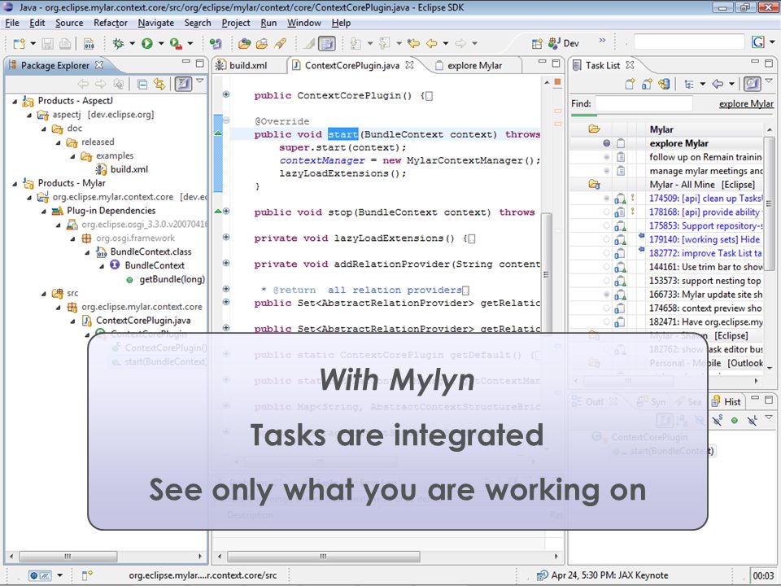Click the explore Mylar link beside Find
The height and width of the screenshot is (586, 781).
[746, 103]
